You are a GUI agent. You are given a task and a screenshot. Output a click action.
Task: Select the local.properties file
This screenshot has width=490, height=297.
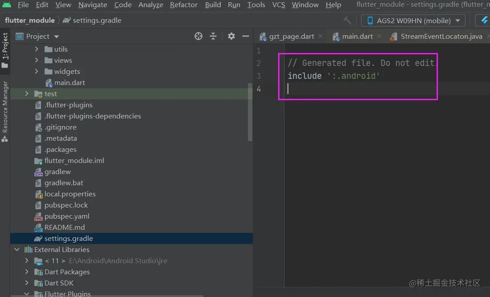(70, 194)
